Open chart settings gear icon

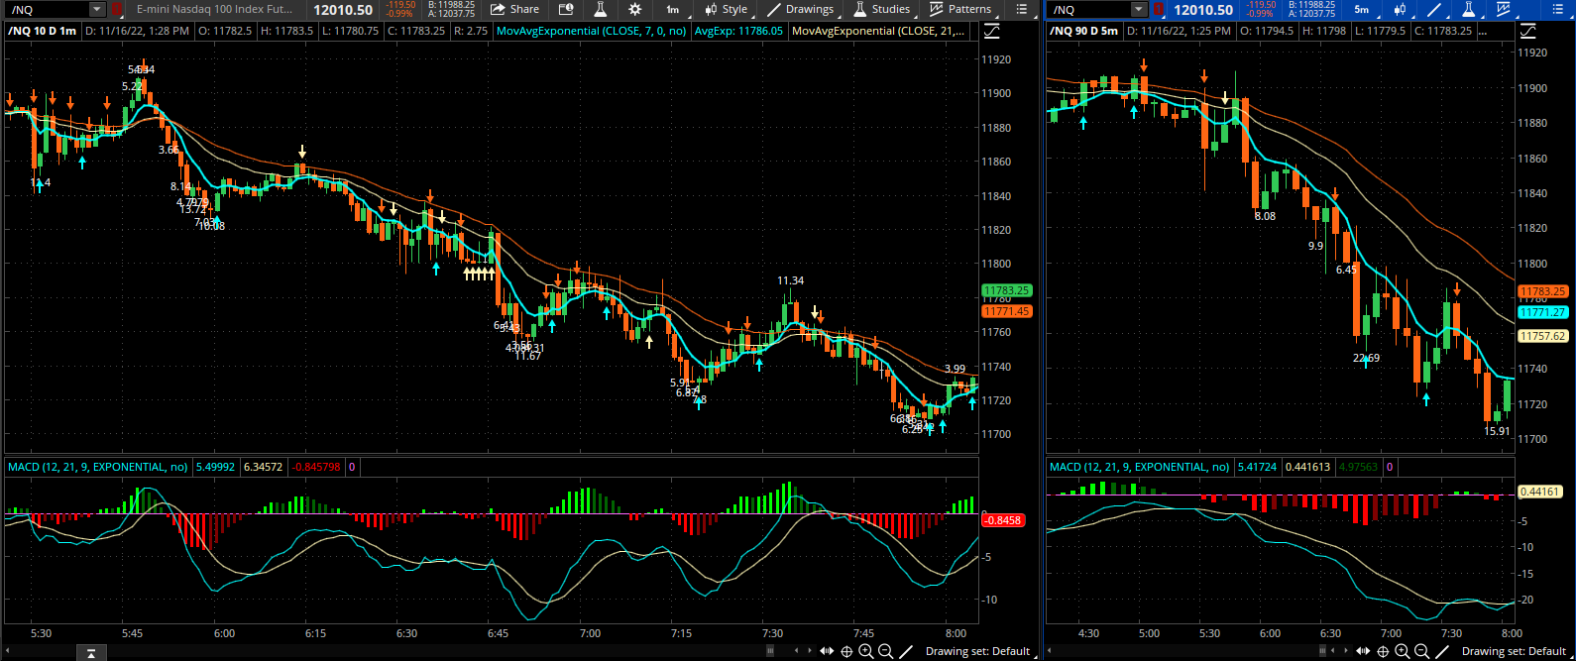[634, 10]
